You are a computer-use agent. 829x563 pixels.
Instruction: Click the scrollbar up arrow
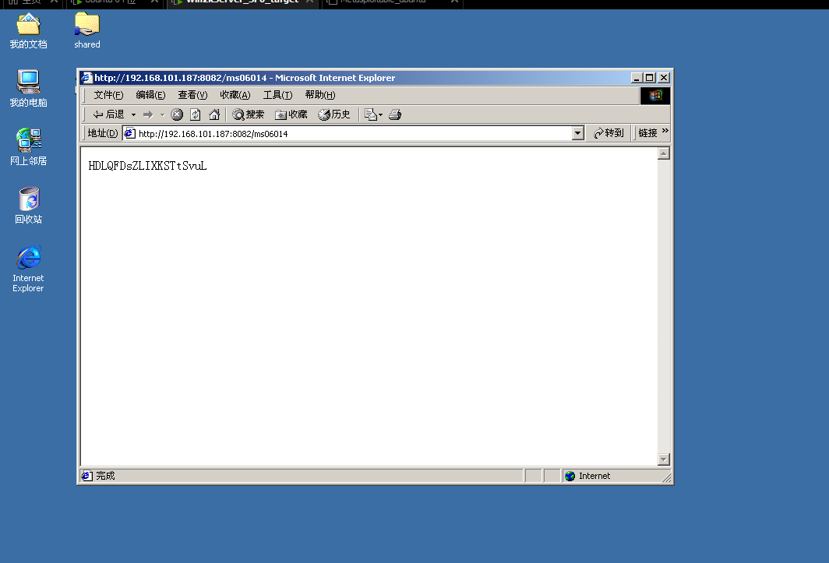tap(664, 154)
